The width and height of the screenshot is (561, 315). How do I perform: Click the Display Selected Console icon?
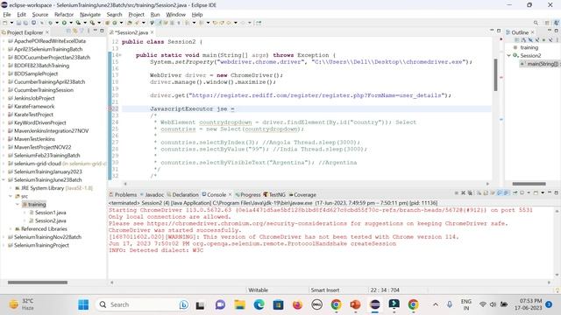(522, 192)
